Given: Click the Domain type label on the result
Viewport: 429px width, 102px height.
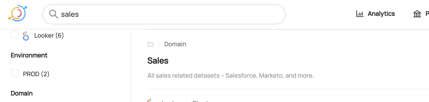Looking at the screenshot, I should [x=175, y=44].
